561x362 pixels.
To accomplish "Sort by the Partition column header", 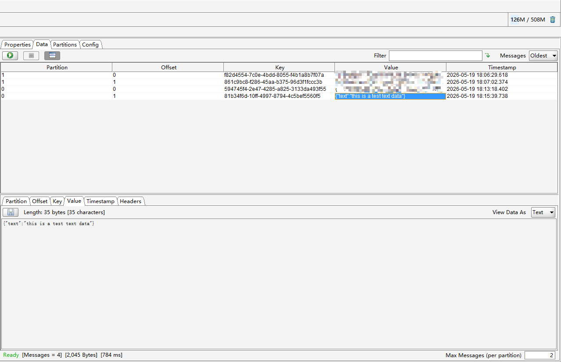I will (57, 68).
